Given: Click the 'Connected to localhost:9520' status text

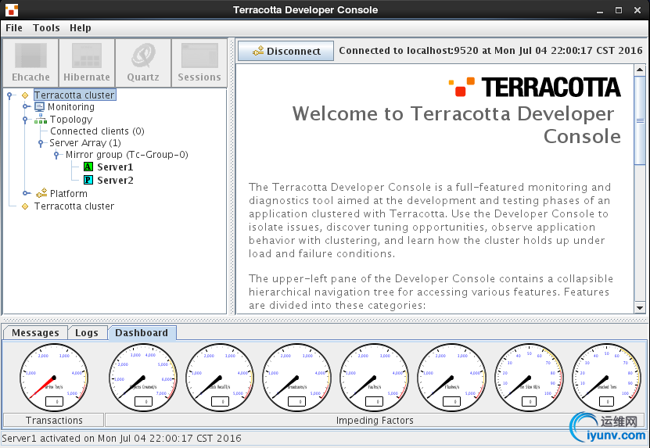Looking at the screenshot, I should point(490,51).
